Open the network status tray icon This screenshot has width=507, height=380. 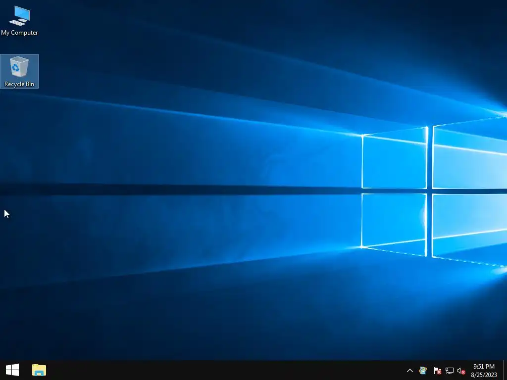pyautogui.click(x=450, y=371)
